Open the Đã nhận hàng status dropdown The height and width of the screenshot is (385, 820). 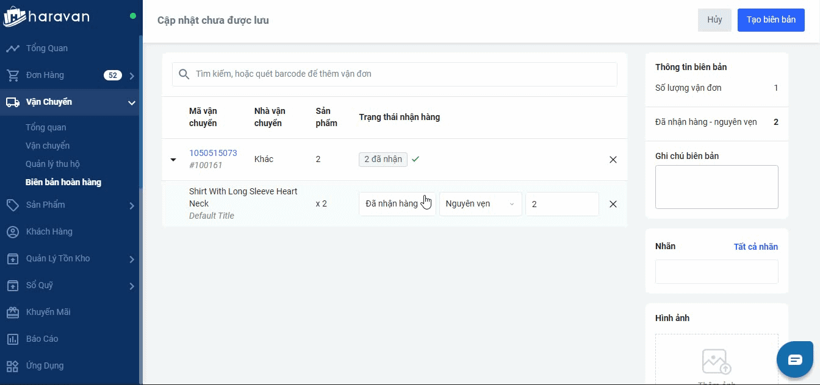(x=397, y=204)
